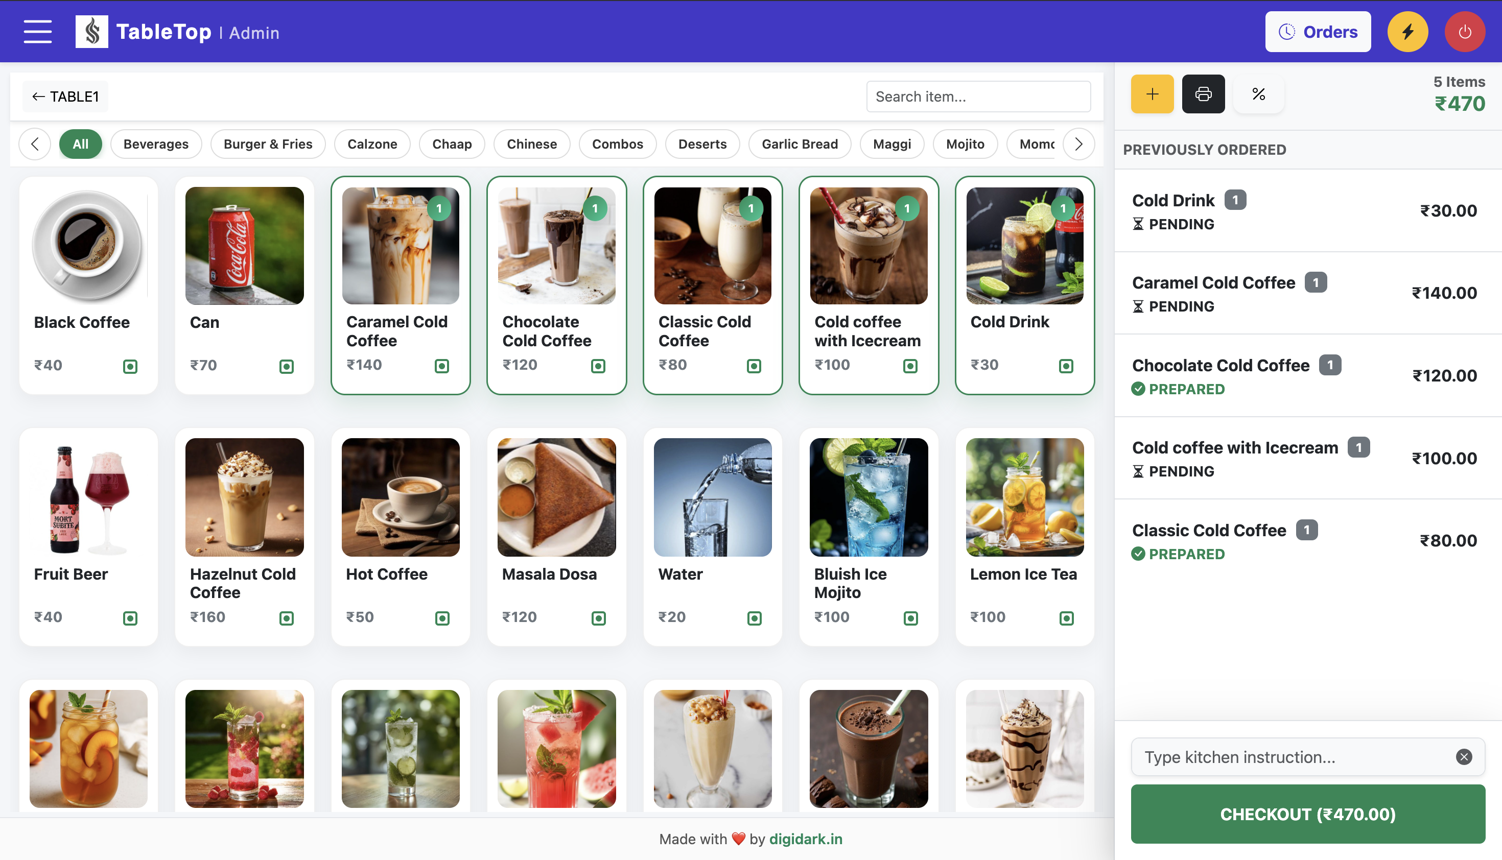Go back from TABLE1

click(x=65, y=97)
